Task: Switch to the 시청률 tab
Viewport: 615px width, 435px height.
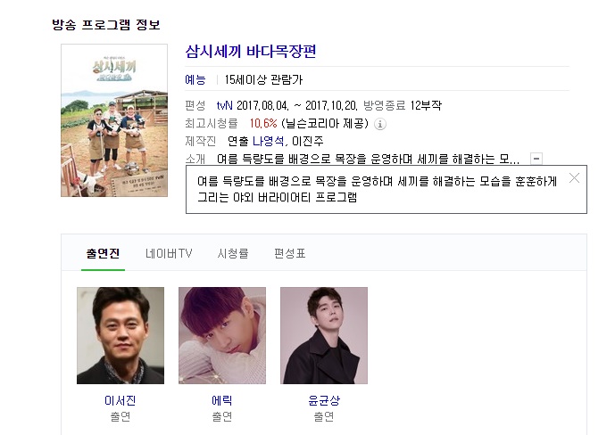Action: point(233,253)
